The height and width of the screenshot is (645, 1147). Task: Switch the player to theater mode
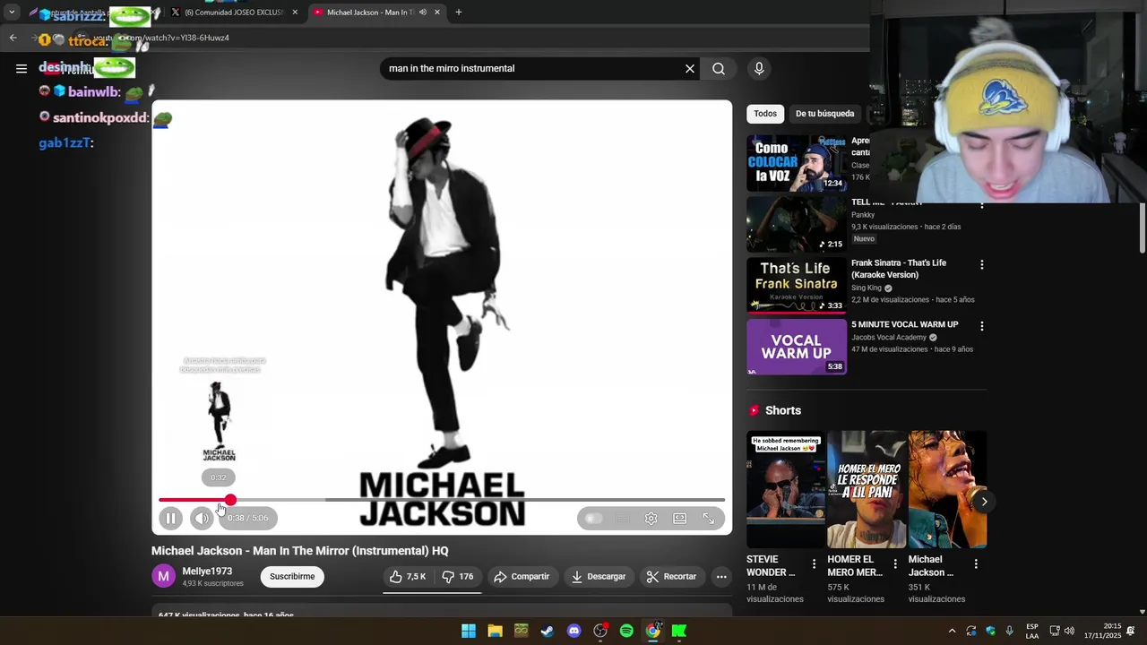tap(680, 518)
